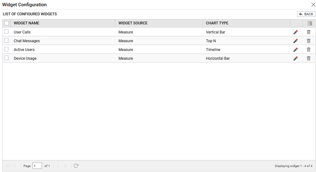Go to the previous page
Viewport: 316px width, 172px height.
pos(15,166)
